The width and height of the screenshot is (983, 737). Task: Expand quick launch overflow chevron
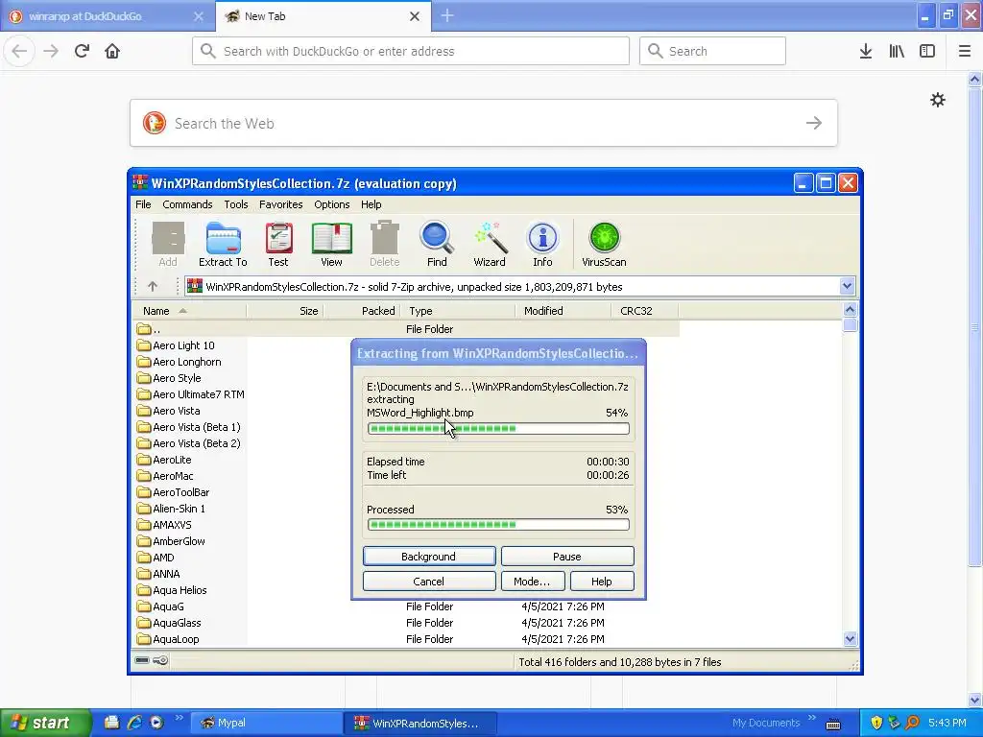click(x=179, y=717)
